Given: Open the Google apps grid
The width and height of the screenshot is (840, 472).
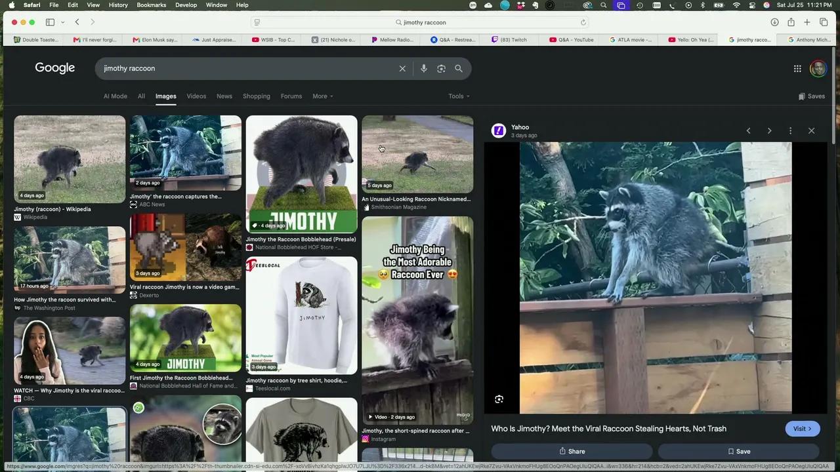Looking at the screenshot, I should (797, 68).
